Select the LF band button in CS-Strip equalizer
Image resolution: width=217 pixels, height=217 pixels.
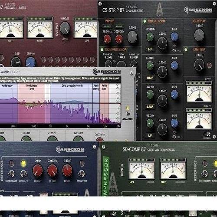150,135
